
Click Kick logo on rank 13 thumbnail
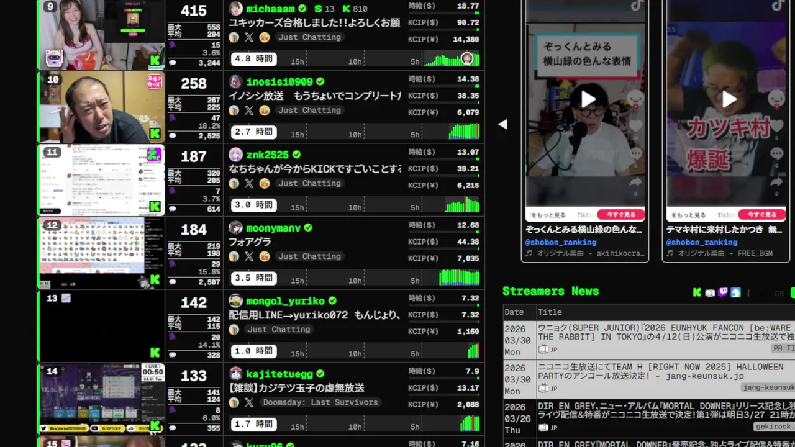pos(155,353)
